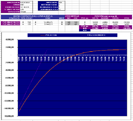Click the INCREMENTO VOLA value cell
This screenshot has height=121, width=133.
click(62, 7)
